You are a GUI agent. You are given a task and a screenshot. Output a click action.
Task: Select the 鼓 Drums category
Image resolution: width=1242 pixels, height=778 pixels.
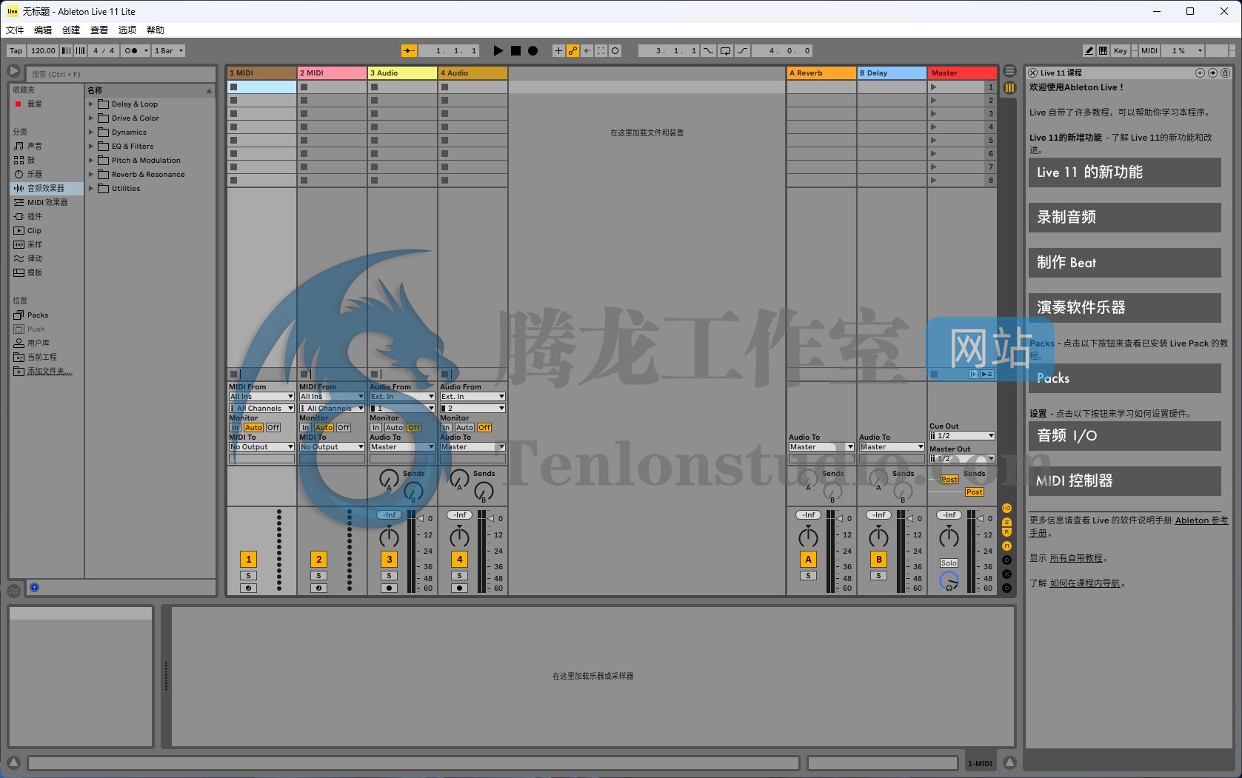point(31,160)
